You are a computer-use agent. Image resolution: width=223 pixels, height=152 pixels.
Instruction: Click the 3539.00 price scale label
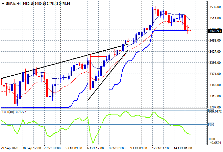coord(215,7)
